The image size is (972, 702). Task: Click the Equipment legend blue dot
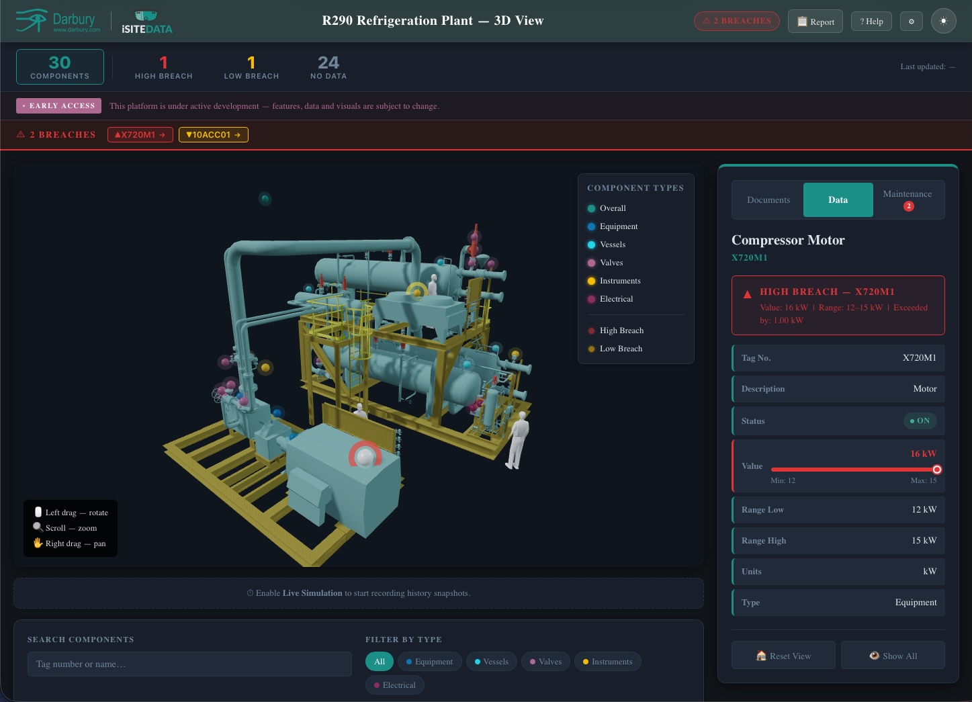click(x=591, y=226)
